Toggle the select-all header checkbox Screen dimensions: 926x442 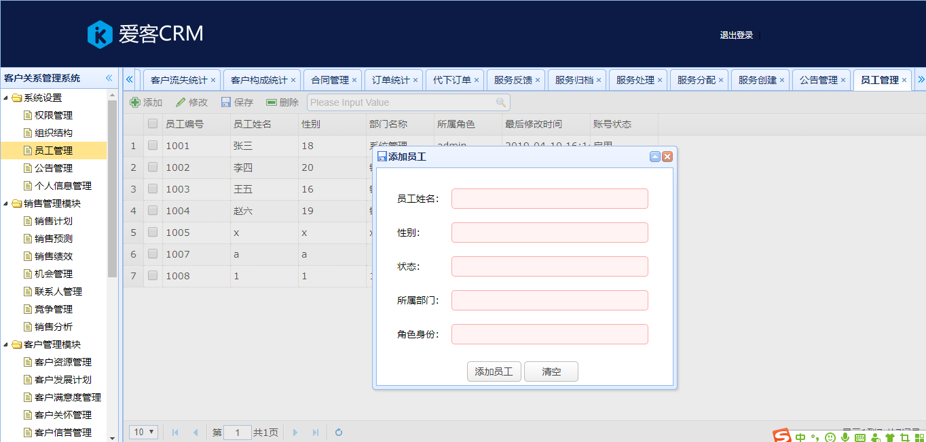click(x=153, y=123)
